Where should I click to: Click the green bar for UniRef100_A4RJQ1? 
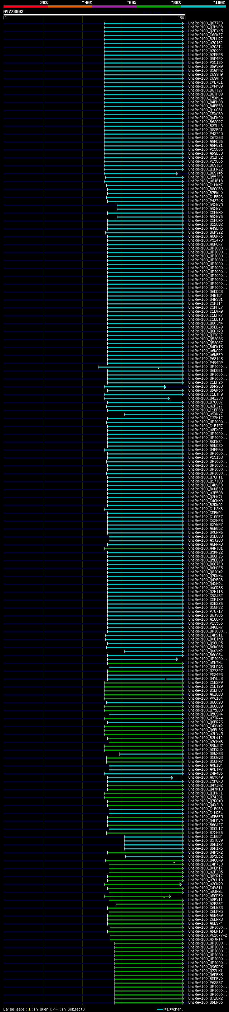click(x=144, y=549)
